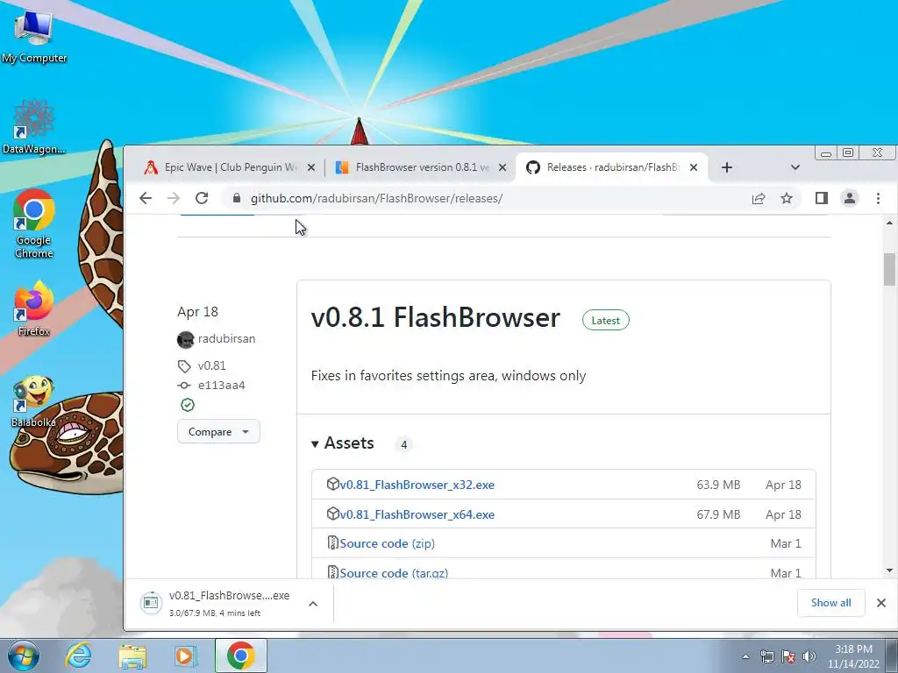Click Chrome taskbar button

point(240,655)
